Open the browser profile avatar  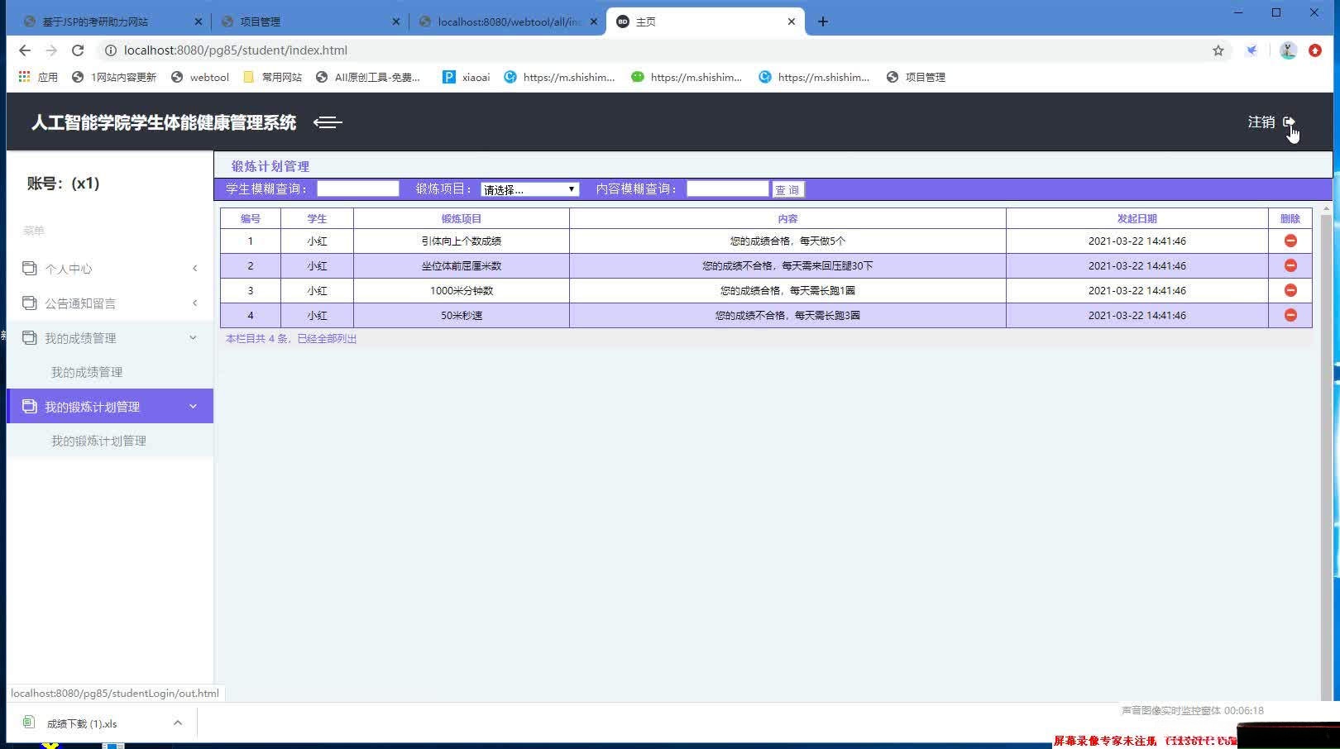(x=1288, y=50)
